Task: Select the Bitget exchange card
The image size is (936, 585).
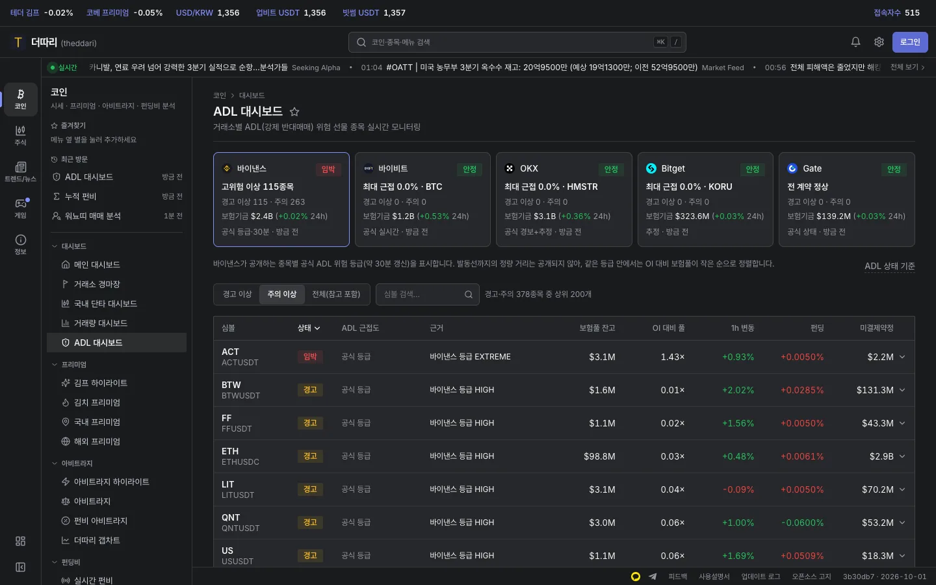Action: click(705, 200)
